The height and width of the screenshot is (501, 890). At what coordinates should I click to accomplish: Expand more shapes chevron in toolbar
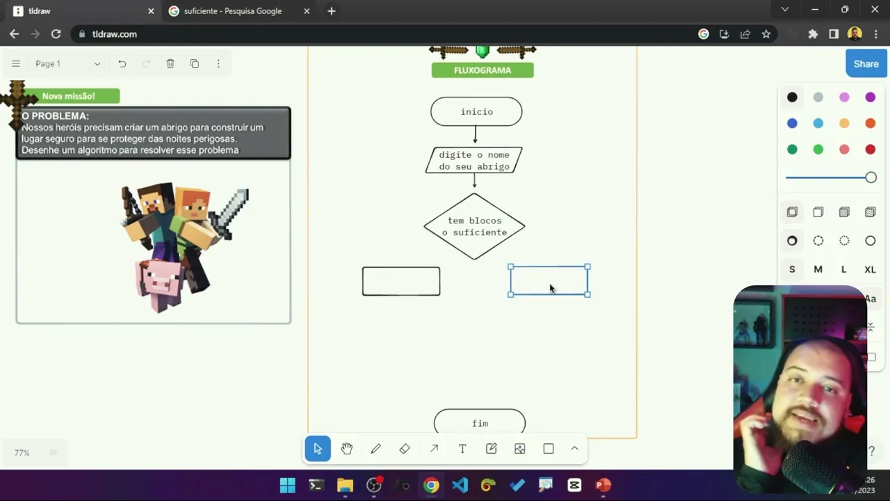point(574,449)
